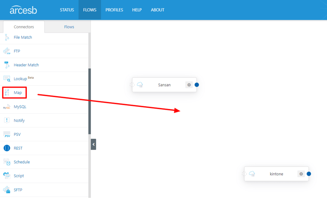The image size is (327, 198).
Task: Select the MySQL connector icon
Action: pos(7,107)
